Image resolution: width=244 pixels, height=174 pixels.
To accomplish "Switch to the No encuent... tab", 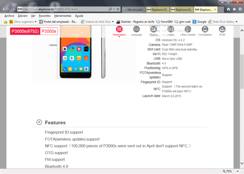I will (x=134, y=10).
